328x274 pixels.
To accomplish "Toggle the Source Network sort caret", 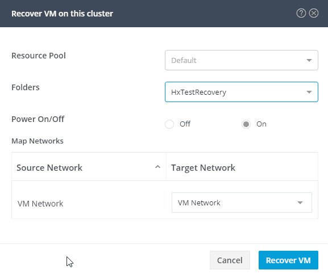I will tap(157, 167).
